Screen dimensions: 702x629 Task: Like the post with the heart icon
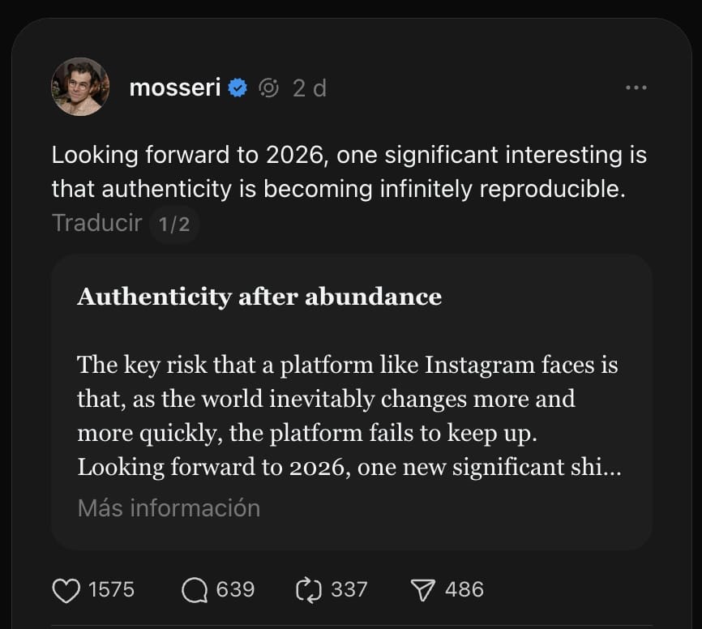(66, 589)
